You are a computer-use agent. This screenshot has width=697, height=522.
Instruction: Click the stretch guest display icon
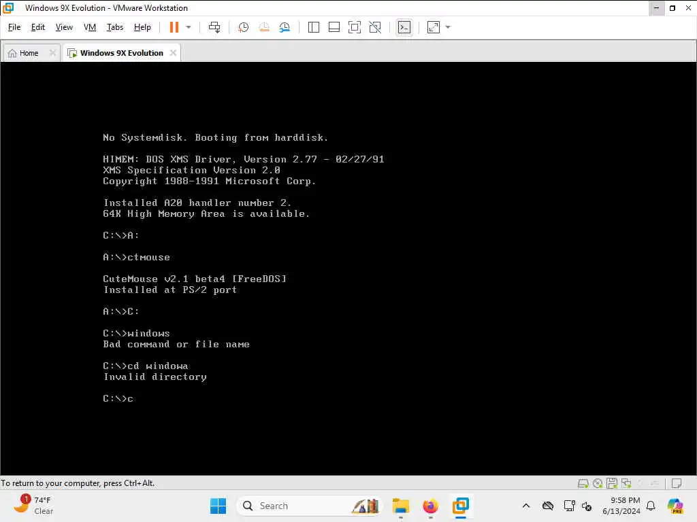[x=434, y=27]
